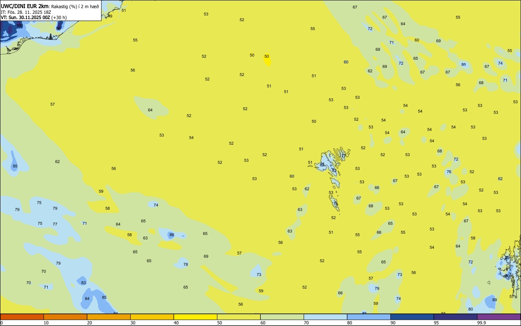The height and width of the screenshot is (326, 521).
Task: Click the navy 95–99.9 legend swatch
Action: 455,317
